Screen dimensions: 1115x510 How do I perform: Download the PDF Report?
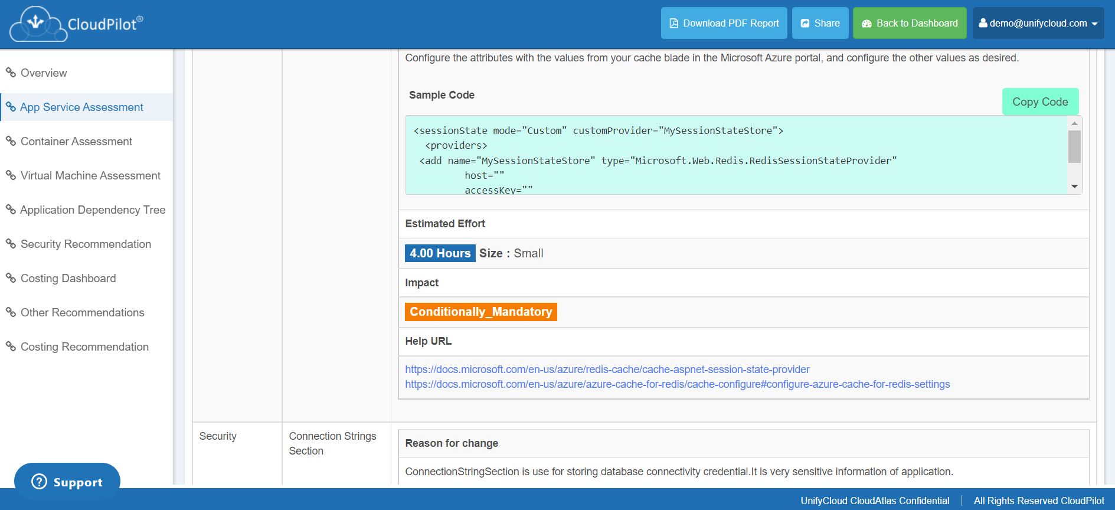(724, 23)
